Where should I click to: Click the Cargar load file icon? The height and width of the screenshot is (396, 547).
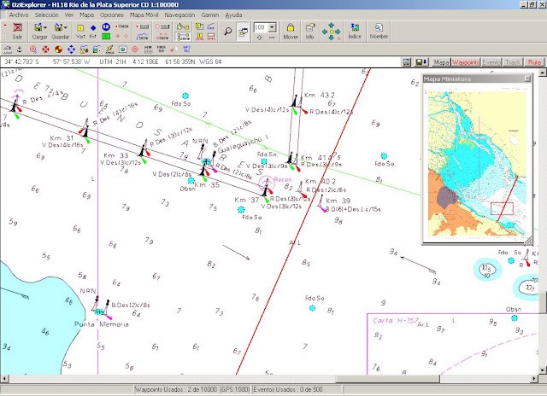pos(38,27)
